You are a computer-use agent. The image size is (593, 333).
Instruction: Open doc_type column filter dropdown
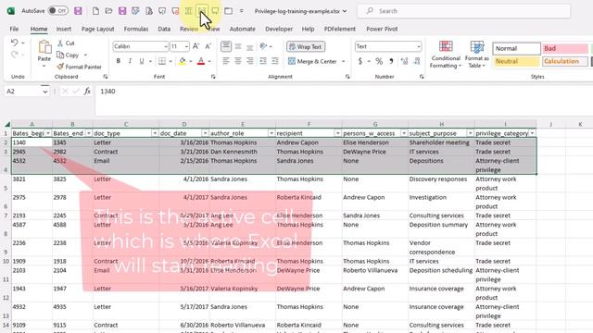[x=155, y=133]
